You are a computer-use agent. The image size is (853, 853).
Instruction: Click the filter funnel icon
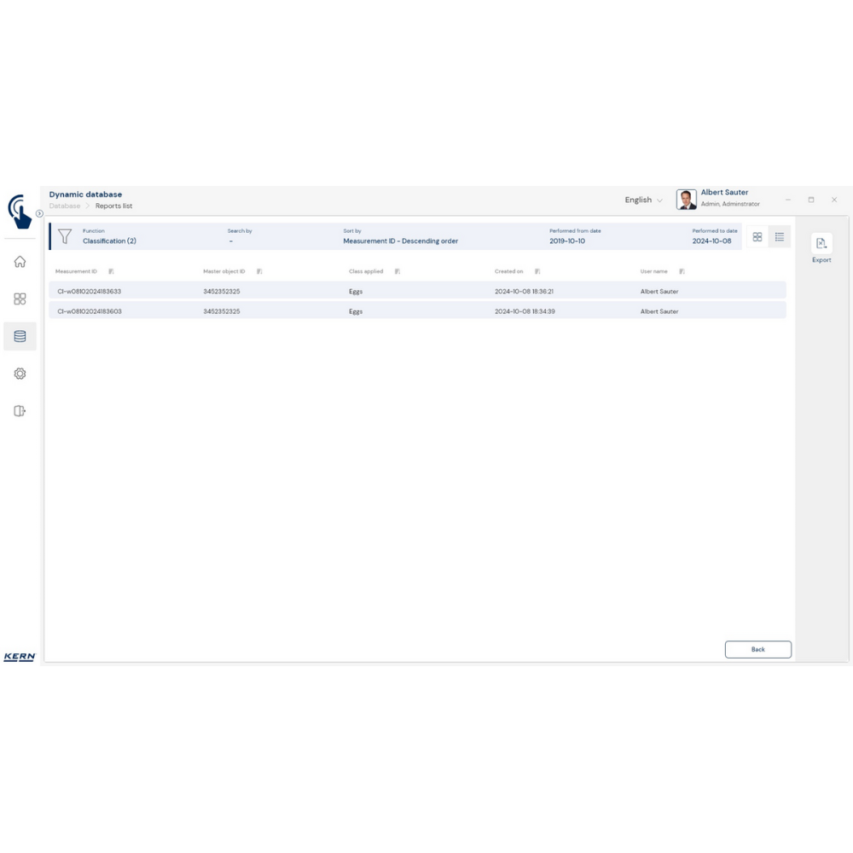pyautogui.click(x=65, y=237)
